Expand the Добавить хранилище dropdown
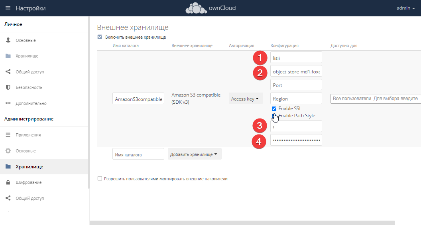Screen dimensions: 421x225 (x=195, y=154)
